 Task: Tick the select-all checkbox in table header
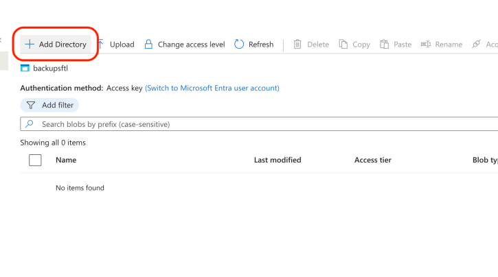(x=35, y=160)
